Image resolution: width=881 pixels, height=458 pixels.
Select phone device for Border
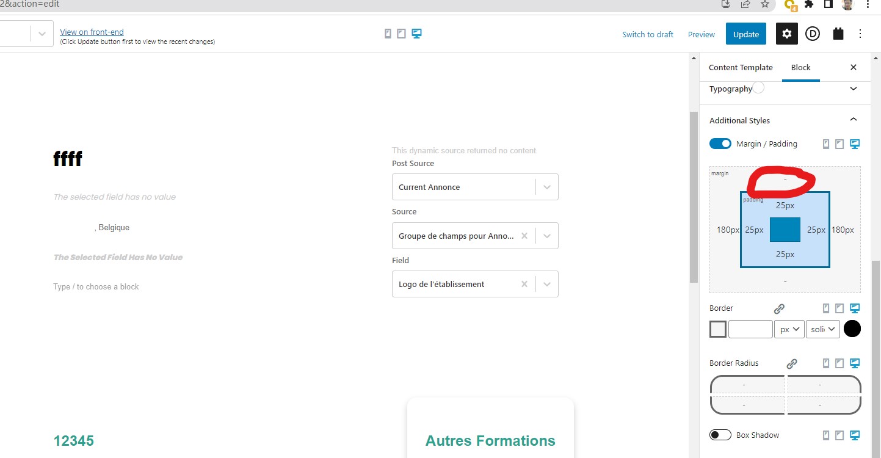(826, 308)
